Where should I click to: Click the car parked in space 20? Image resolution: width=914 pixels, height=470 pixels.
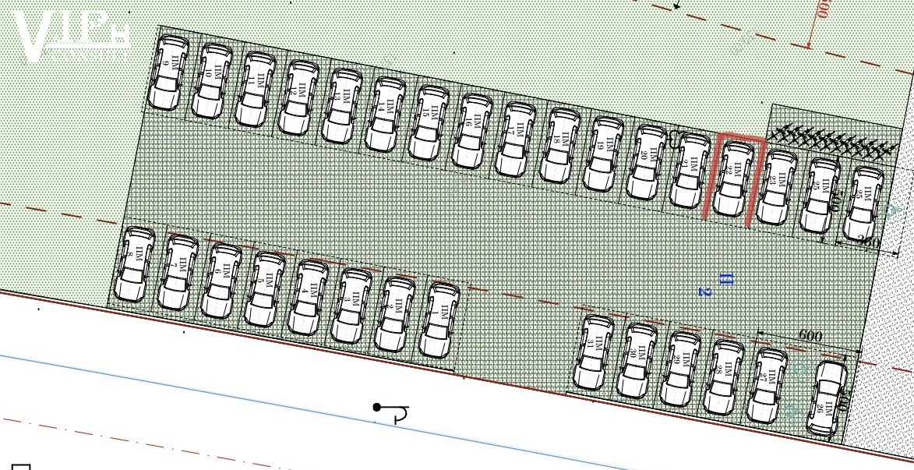(x=646, y=162)
